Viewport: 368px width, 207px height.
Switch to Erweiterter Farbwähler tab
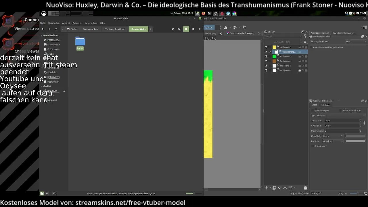(x=344, y=33)
